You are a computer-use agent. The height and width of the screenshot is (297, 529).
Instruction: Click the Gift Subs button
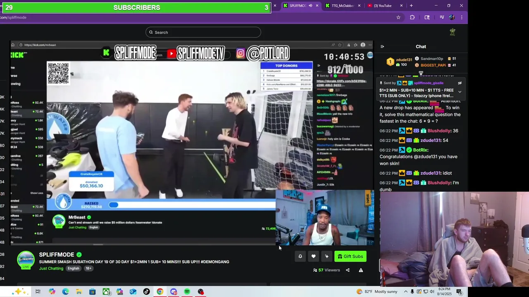point(350,257)
